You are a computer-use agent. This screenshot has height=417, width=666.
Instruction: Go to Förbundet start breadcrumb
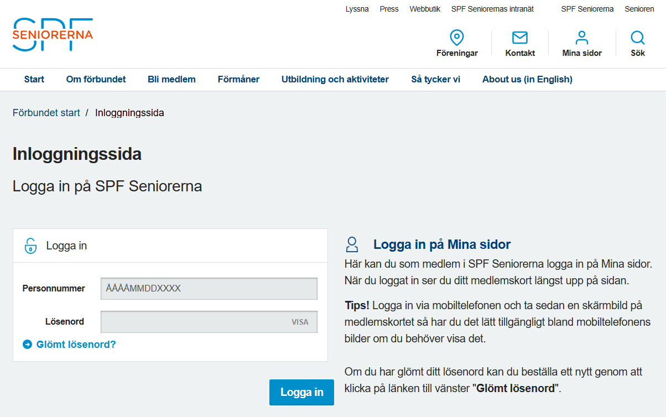click(46, 113)
